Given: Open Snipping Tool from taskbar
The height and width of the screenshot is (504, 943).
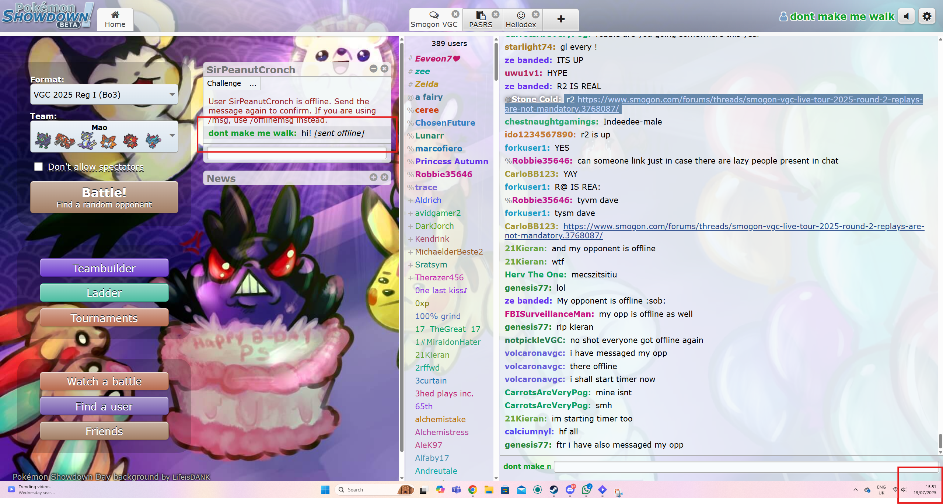Looking at the screenshot, I should click(619, 492).
